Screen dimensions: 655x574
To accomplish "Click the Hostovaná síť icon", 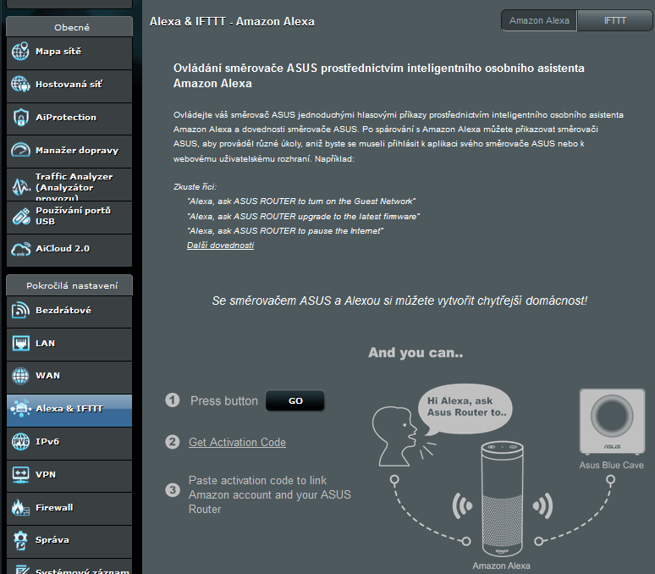I will tap(20, 85).
